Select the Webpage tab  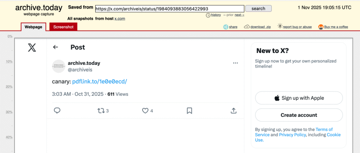33,27
